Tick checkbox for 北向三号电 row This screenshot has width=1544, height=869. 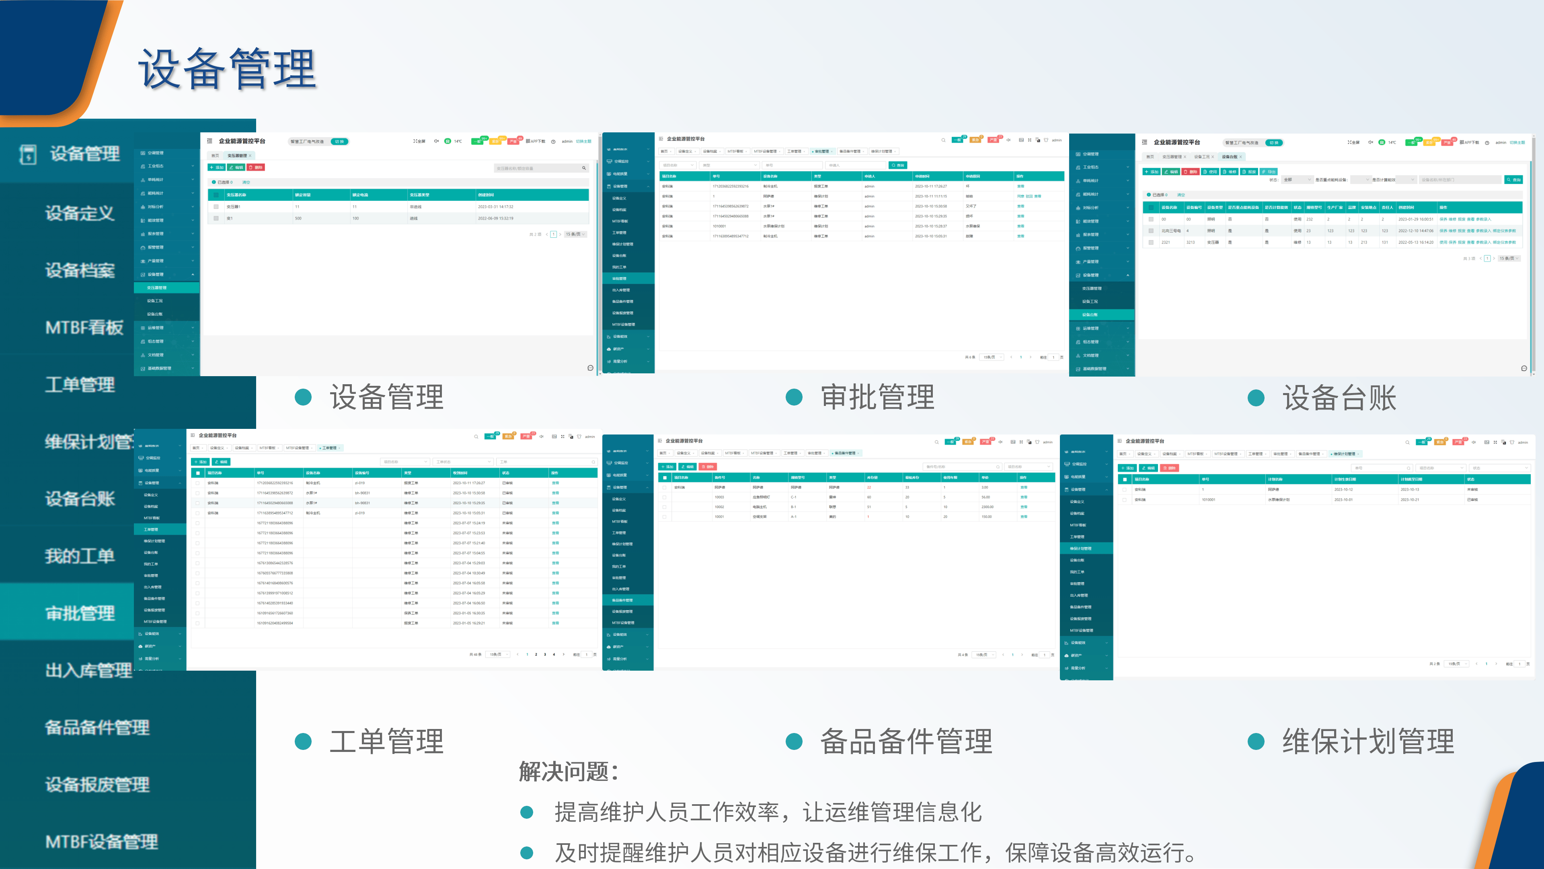pos(1151,231)
